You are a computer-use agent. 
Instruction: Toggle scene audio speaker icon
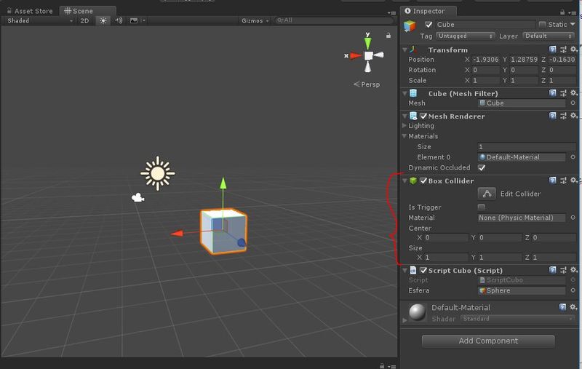click(119, 20)
